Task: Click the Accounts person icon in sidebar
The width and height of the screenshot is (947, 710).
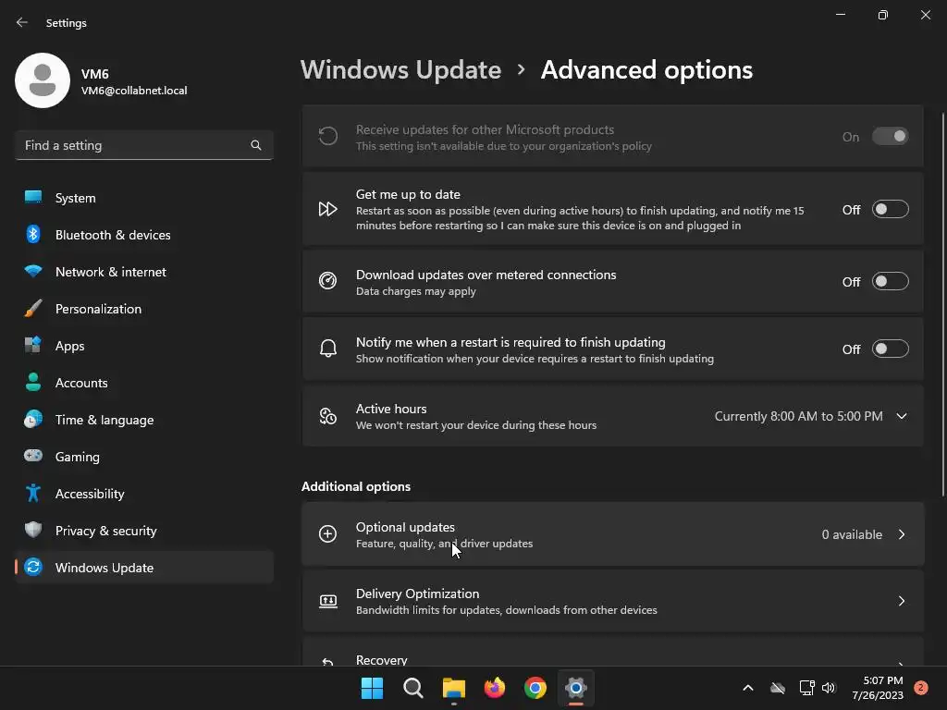Action: tap(33, 382)
